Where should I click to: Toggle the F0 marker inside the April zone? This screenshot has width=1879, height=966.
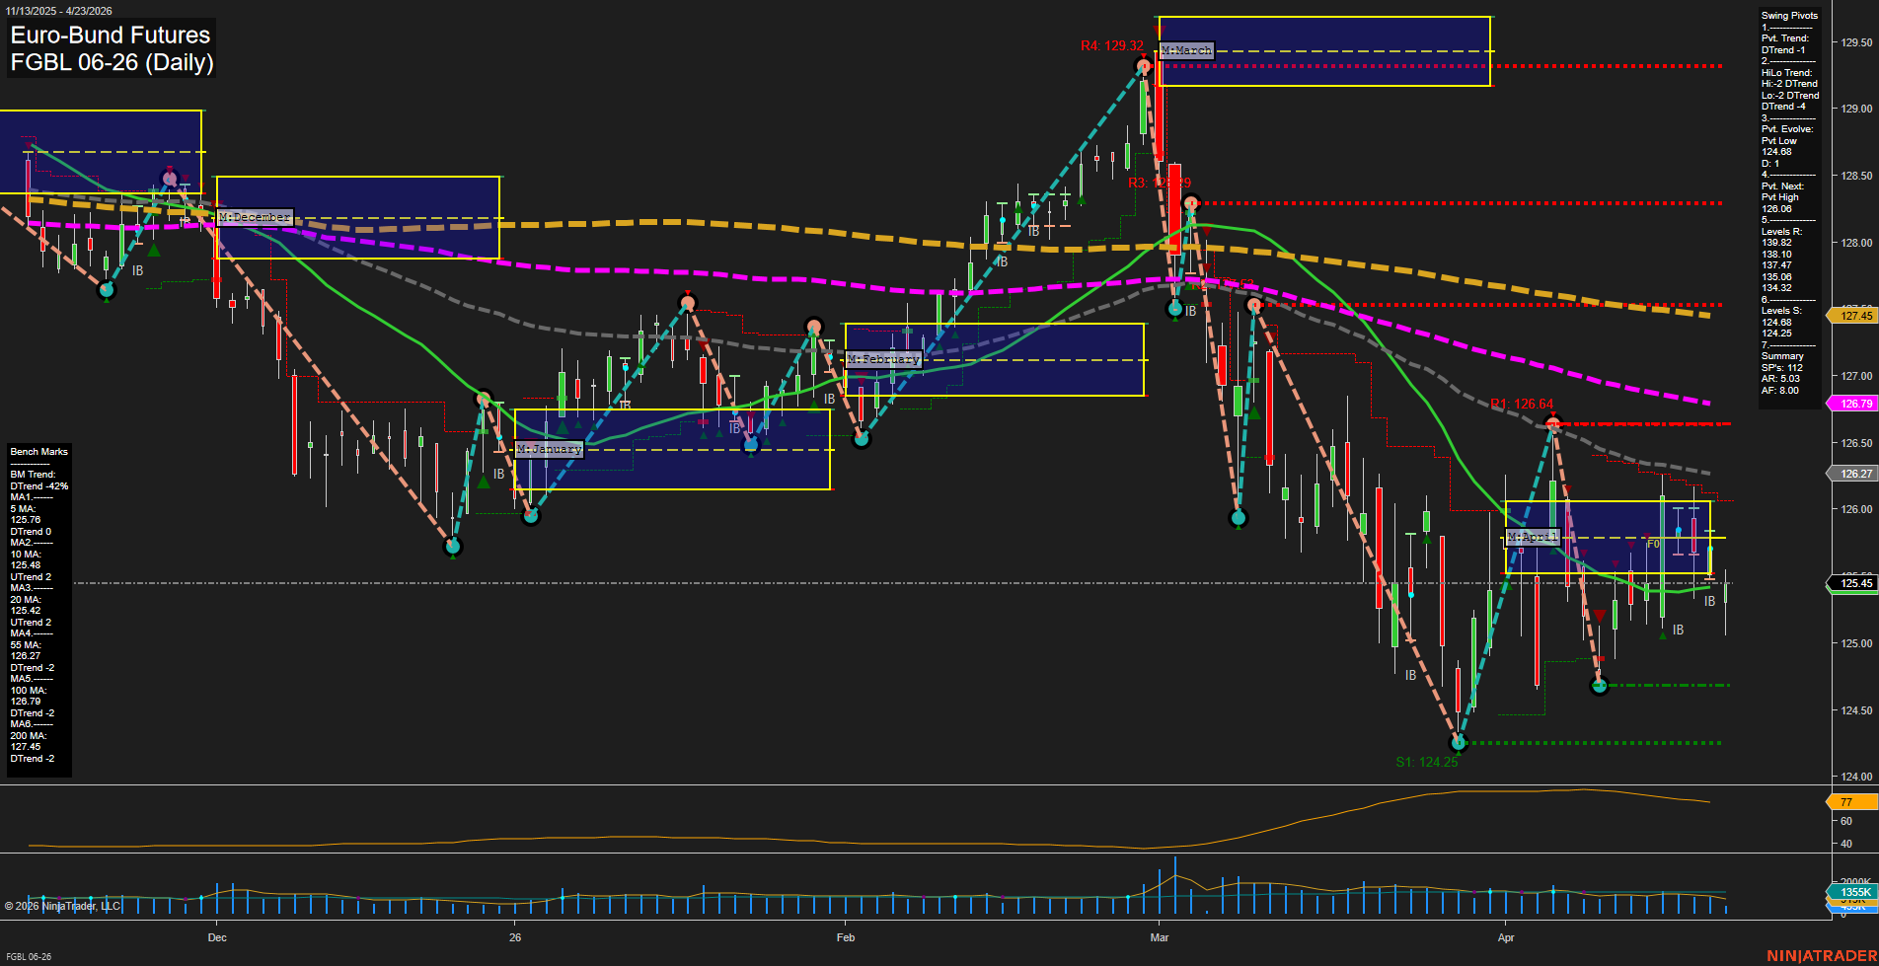1653,543
